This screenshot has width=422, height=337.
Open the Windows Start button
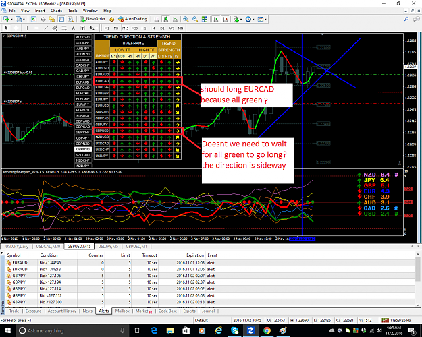(x=7, y=330)
